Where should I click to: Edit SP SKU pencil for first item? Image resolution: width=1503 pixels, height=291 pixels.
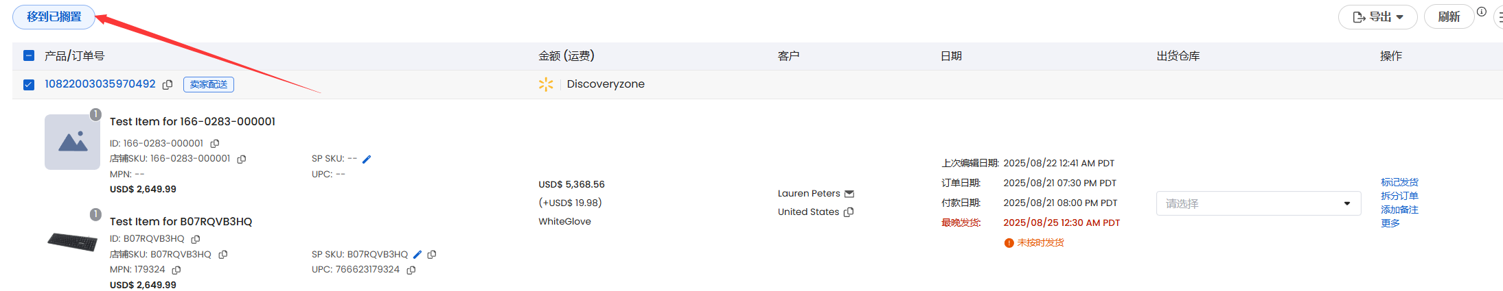367,159
